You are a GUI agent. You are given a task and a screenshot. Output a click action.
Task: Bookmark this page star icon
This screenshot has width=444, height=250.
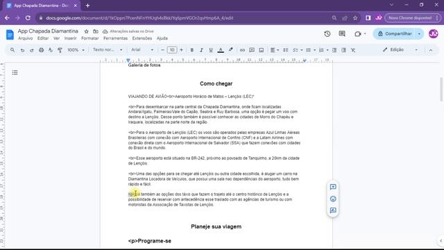[x=355, y=18]
